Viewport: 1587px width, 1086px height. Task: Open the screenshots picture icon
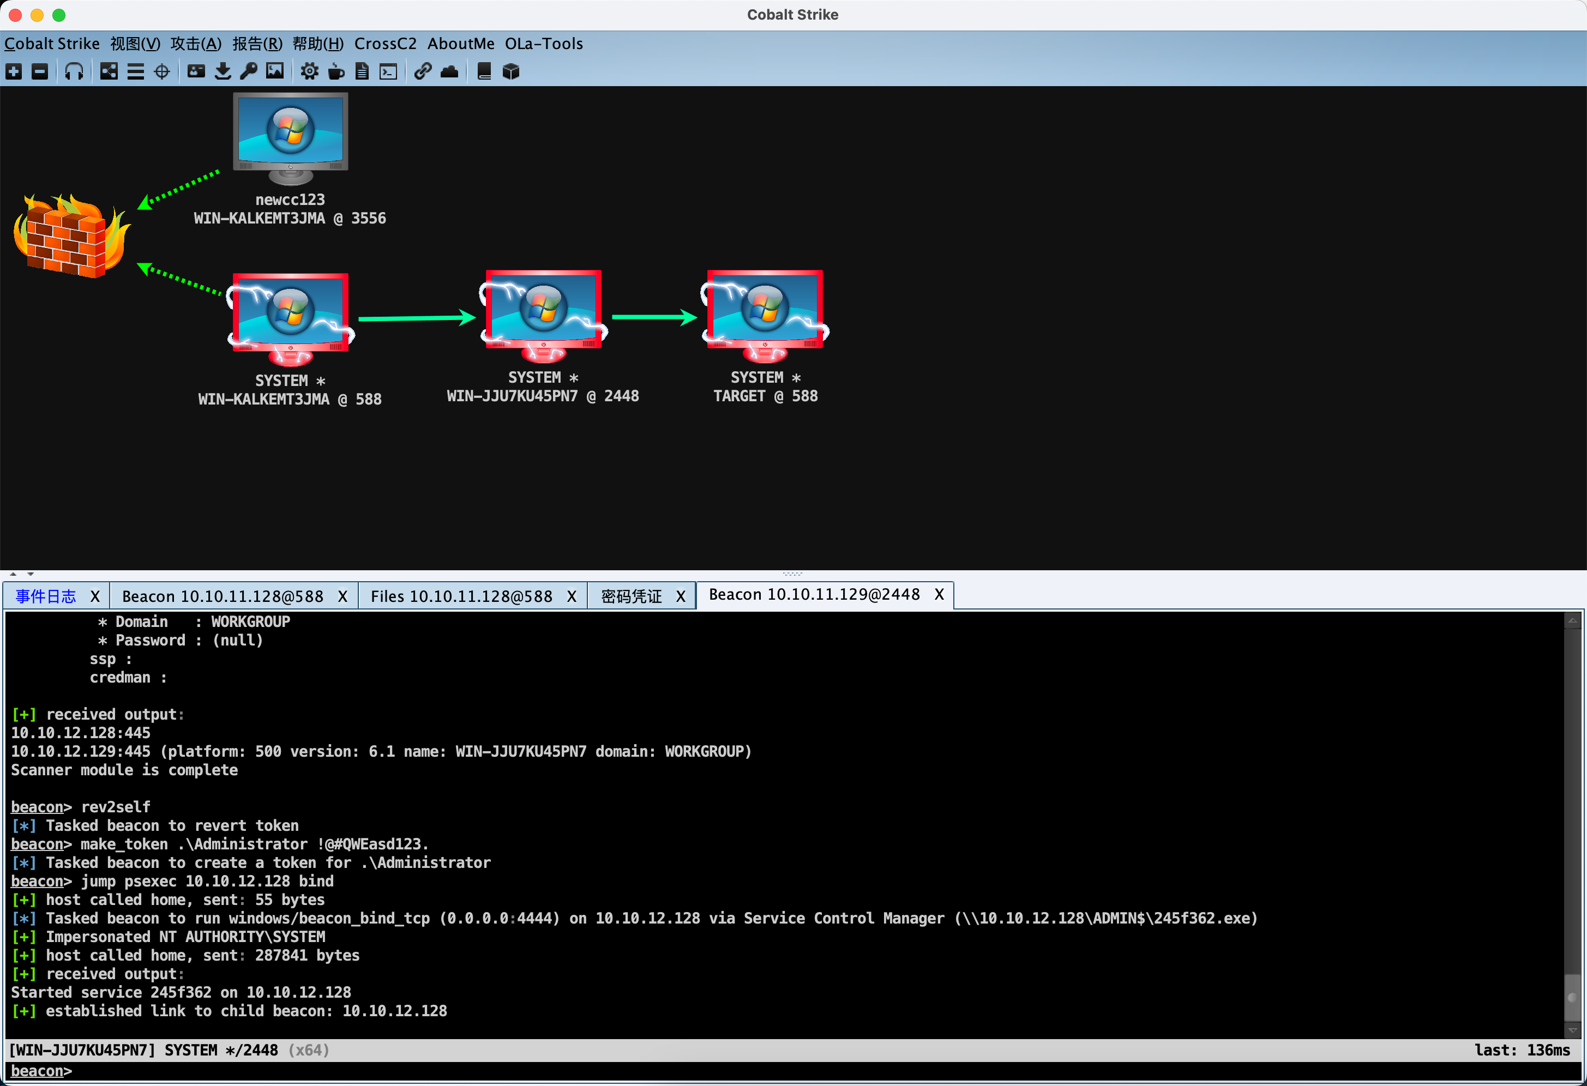[274, 71]
